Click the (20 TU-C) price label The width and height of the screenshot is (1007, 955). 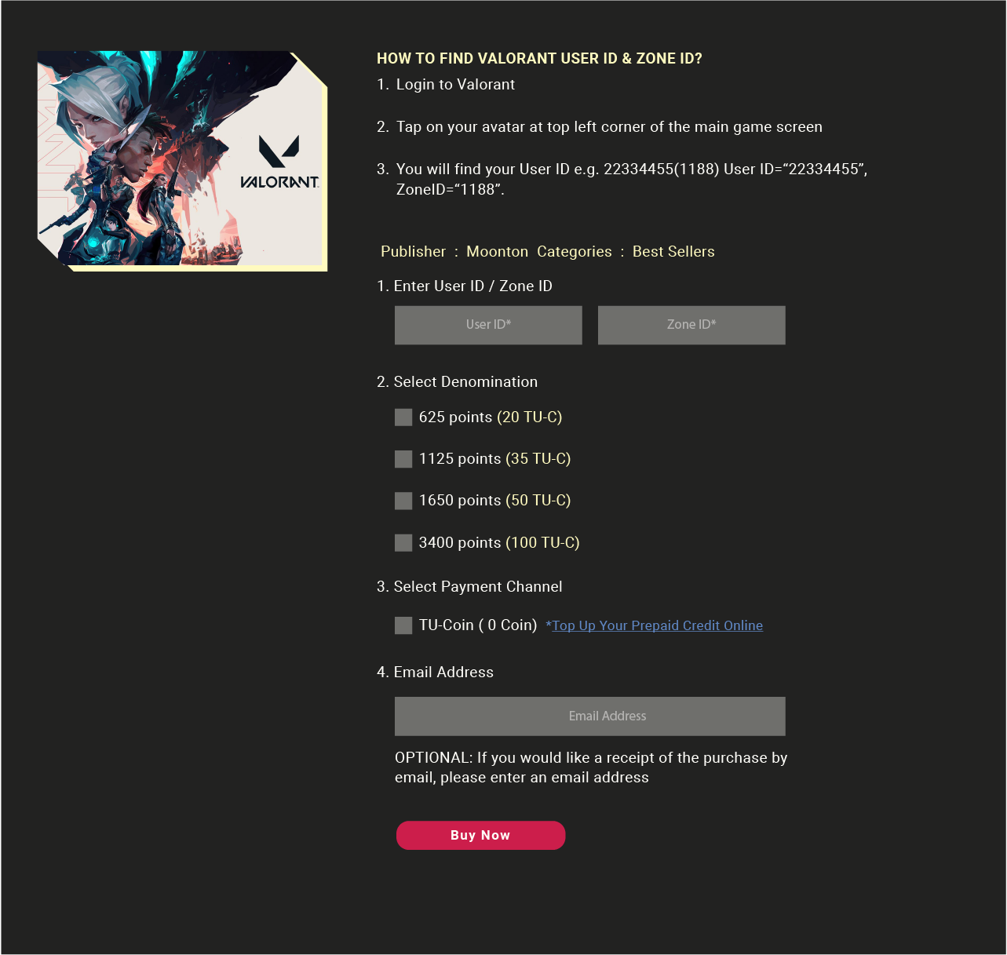tap(530, 417)
